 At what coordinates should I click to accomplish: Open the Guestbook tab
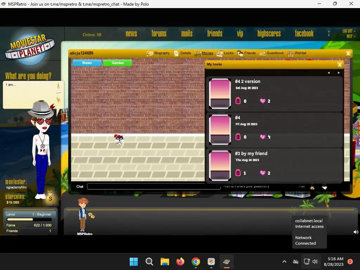(272, 53)
